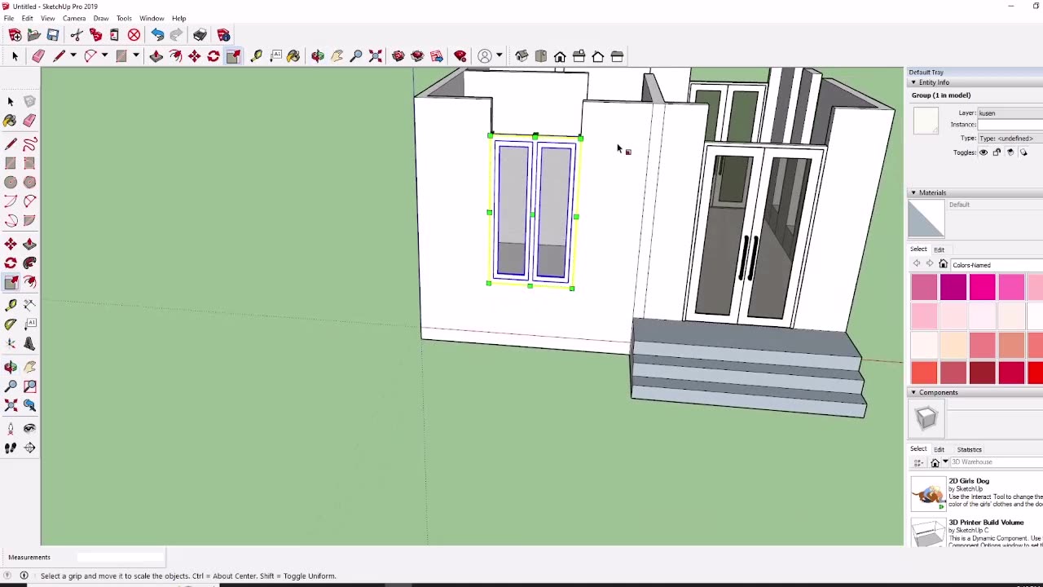Image resolution: width=1043 pixels, height=587 pixels.
Task: Open a file with the folder icon
Action: pos(33,35)
